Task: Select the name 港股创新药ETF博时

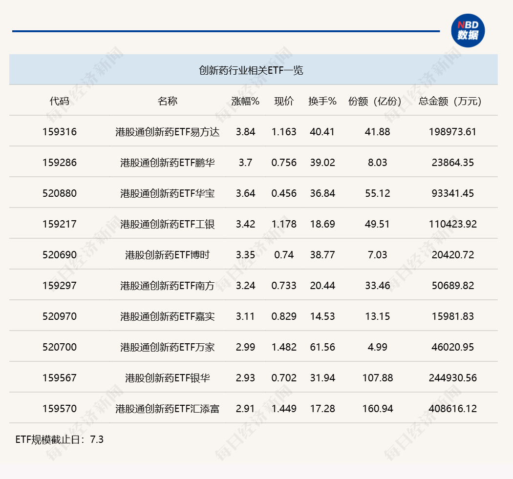Action: pyautogui.click(x=168, y=255)
